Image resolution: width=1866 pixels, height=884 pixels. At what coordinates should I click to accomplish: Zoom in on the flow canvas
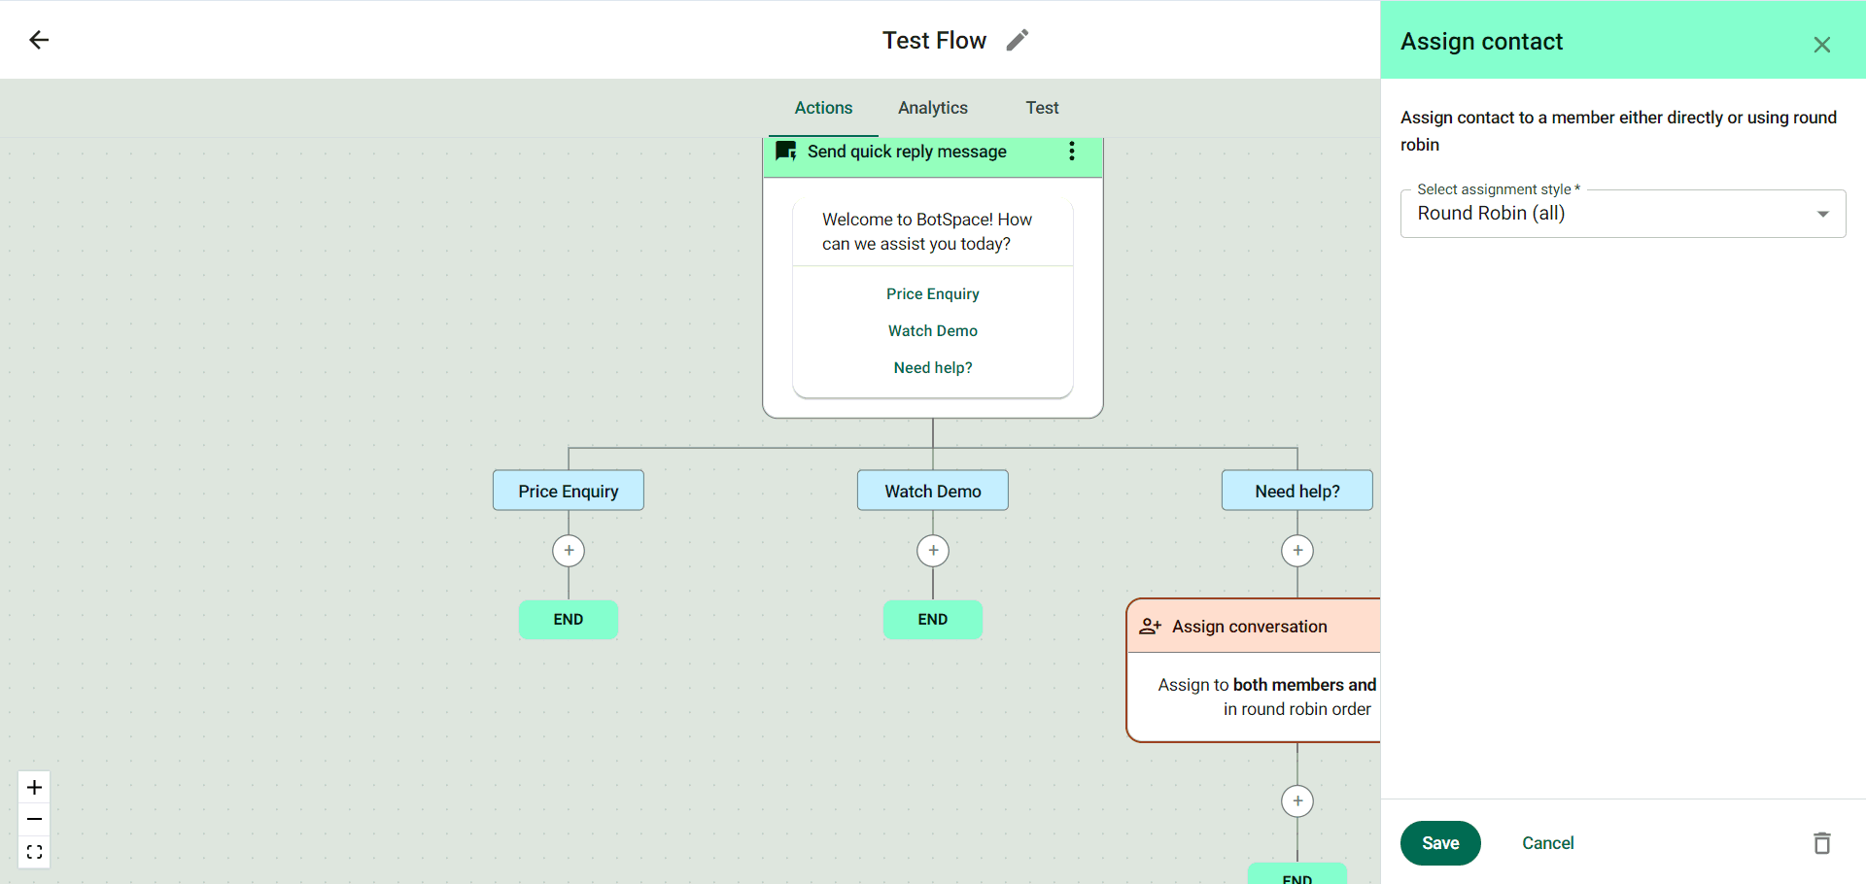point(34,787)
